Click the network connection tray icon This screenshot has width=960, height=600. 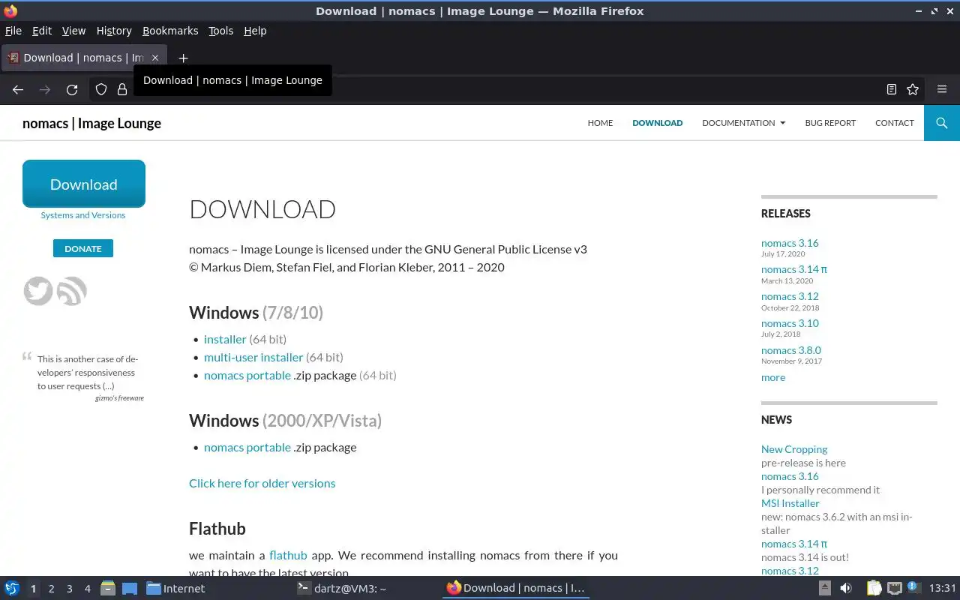[894, 588]
